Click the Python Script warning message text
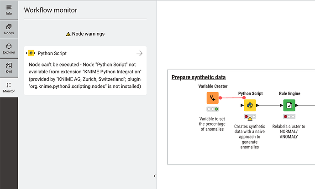 tap(84, 75)
